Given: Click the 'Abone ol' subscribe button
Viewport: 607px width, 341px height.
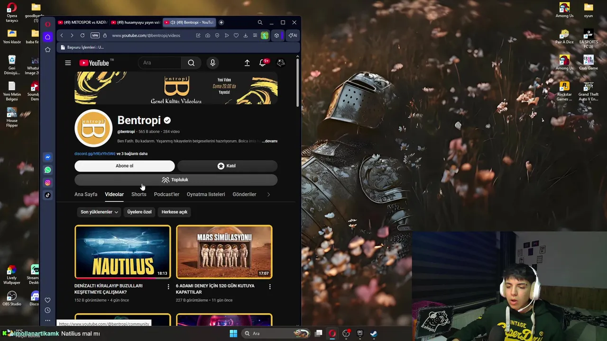Looking at the screenshot, I should [125, 166].
